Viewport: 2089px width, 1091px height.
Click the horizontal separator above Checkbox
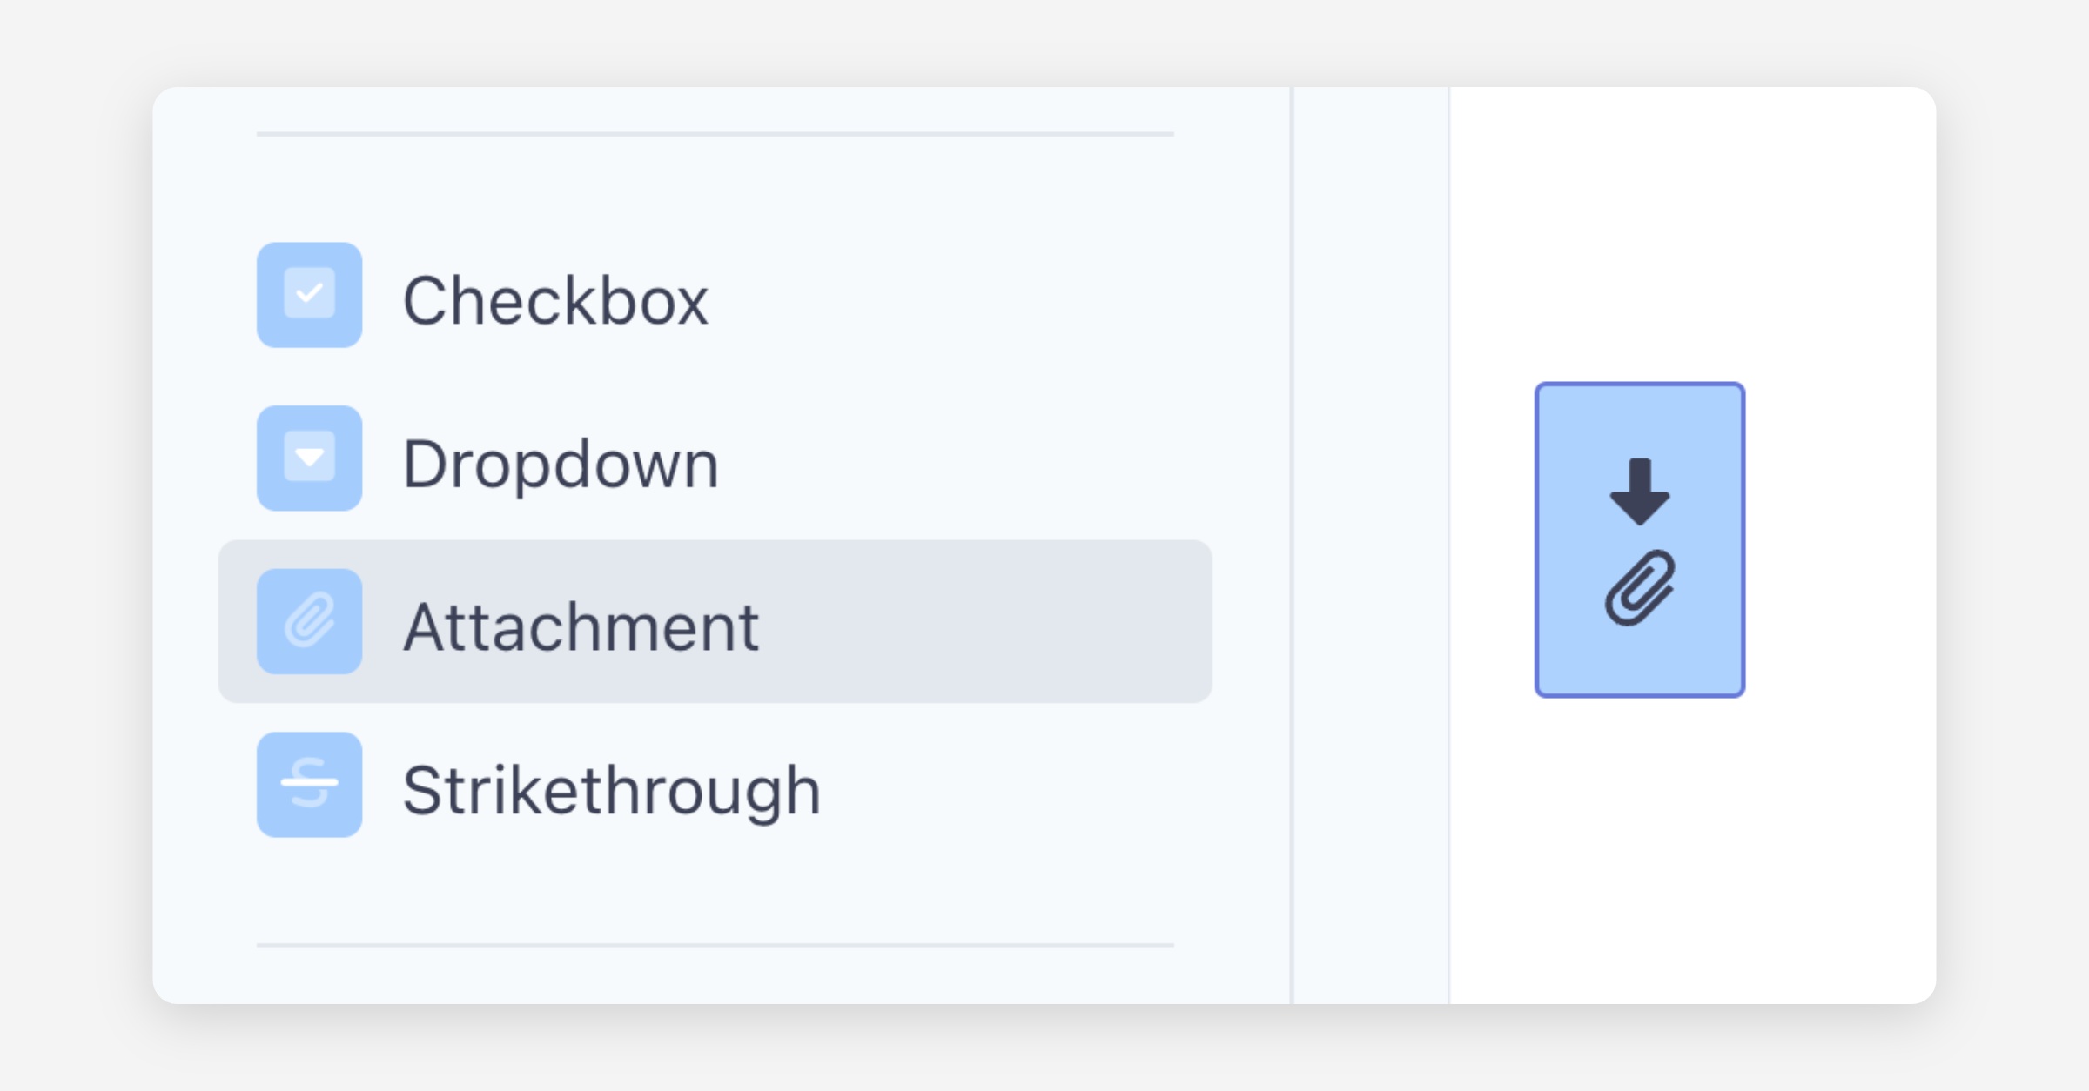coord(715,134)
